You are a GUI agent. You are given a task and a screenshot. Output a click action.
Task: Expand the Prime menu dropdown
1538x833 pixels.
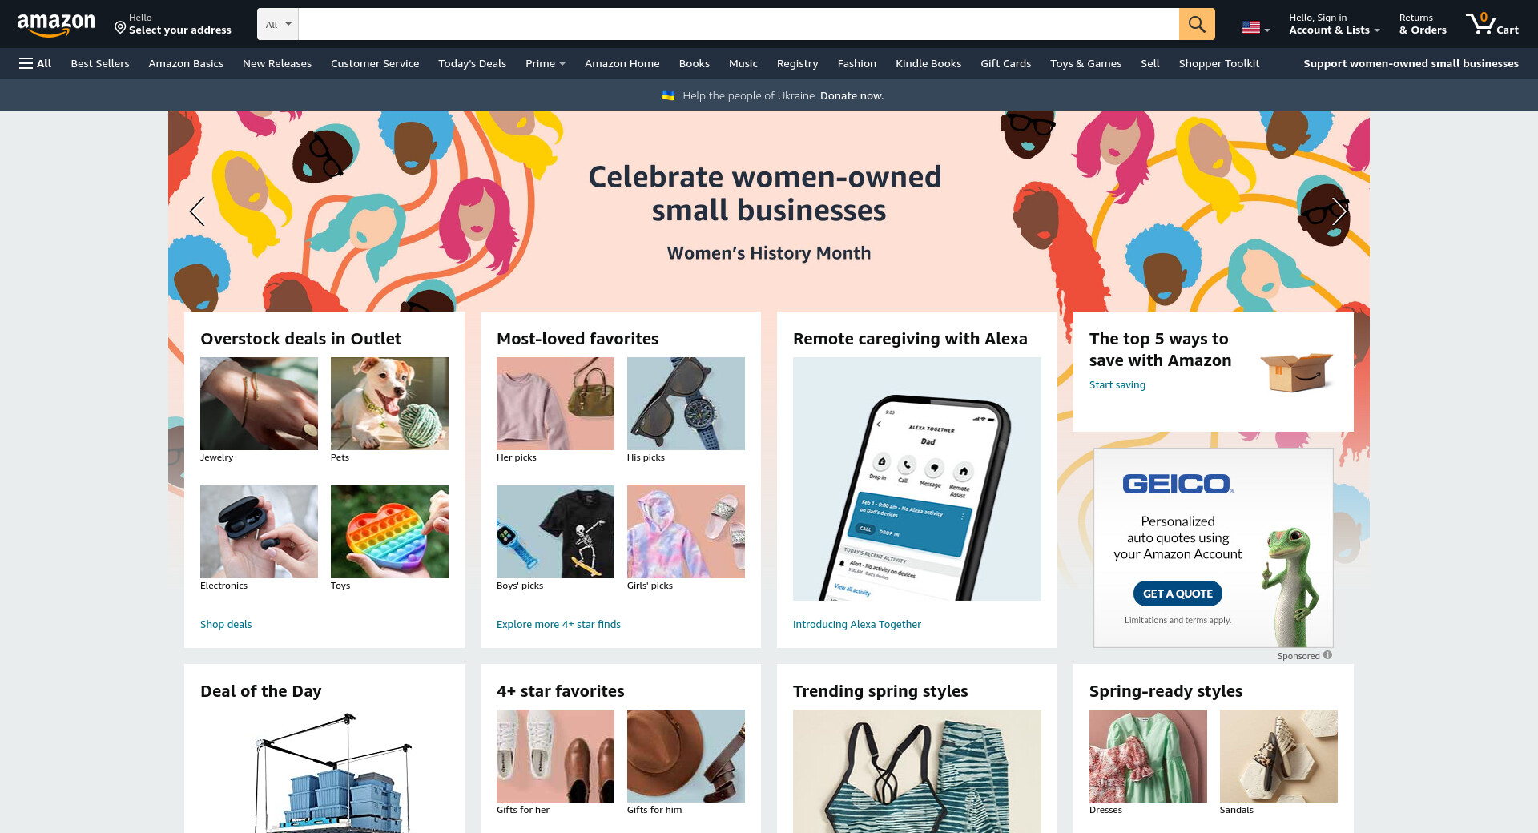pos(545,63)
